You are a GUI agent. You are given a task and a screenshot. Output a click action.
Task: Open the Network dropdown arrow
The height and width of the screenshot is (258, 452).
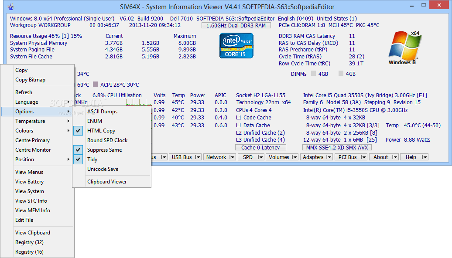(x=232, y=157)
